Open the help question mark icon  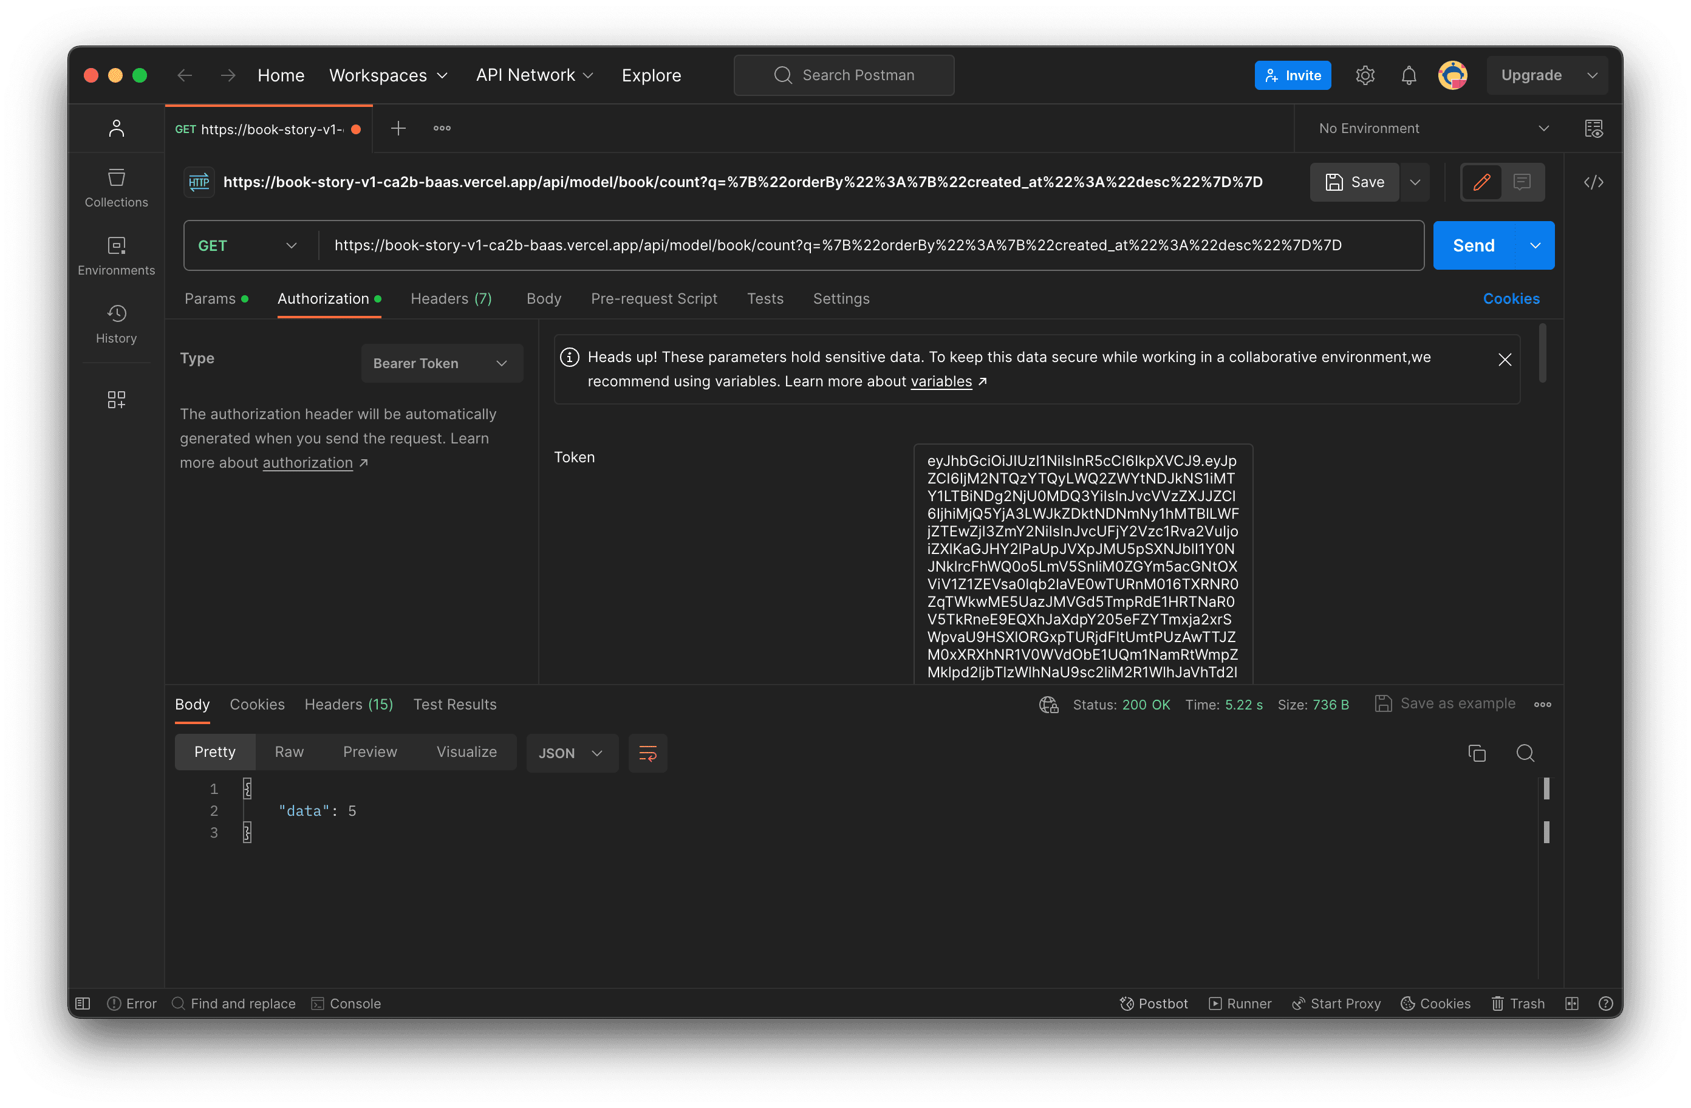pyautogui.click(x=1605, y=1004)
